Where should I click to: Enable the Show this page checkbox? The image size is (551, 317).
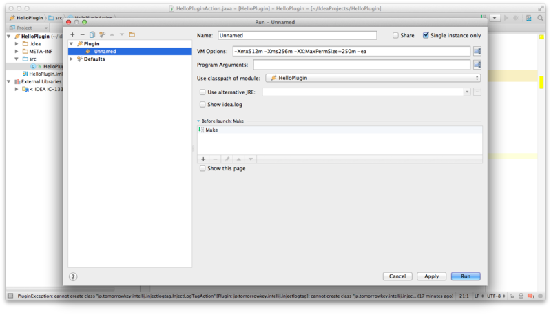(202, 168)
